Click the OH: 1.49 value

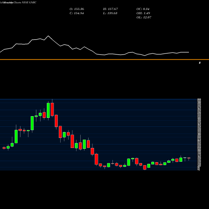click(x=143, y=13)
